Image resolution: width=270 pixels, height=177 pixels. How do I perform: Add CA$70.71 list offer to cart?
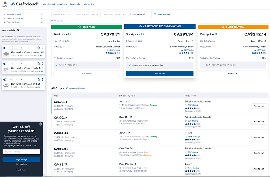click(x=259, y=106)
